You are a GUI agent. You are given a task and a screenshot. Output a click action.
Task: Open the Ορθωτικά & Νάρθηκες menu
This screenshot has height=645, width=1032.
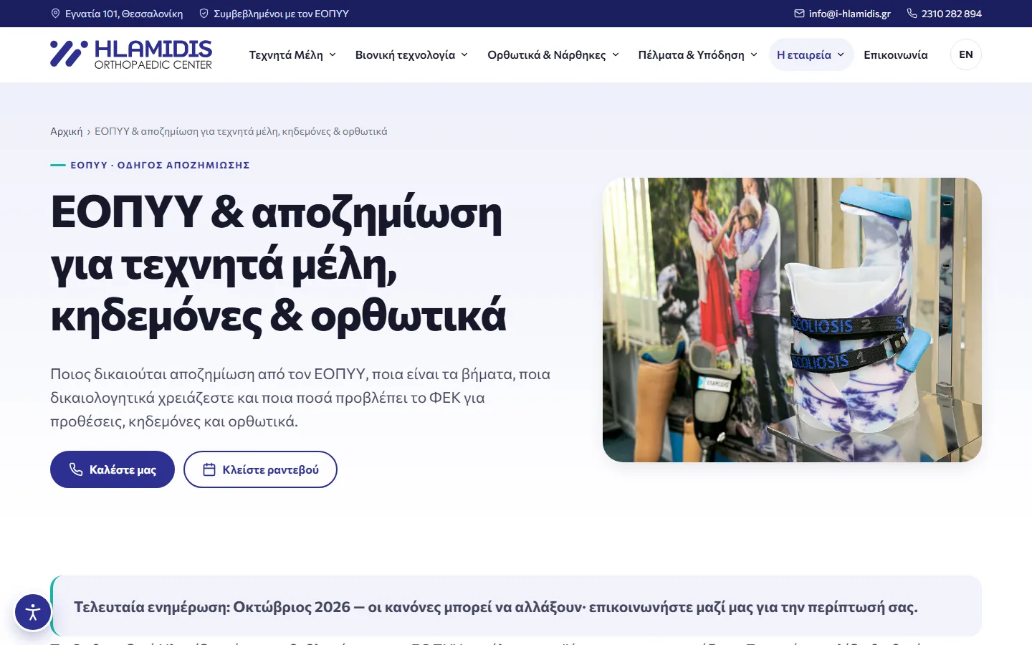pyautogui.click(x=553, y=54)
